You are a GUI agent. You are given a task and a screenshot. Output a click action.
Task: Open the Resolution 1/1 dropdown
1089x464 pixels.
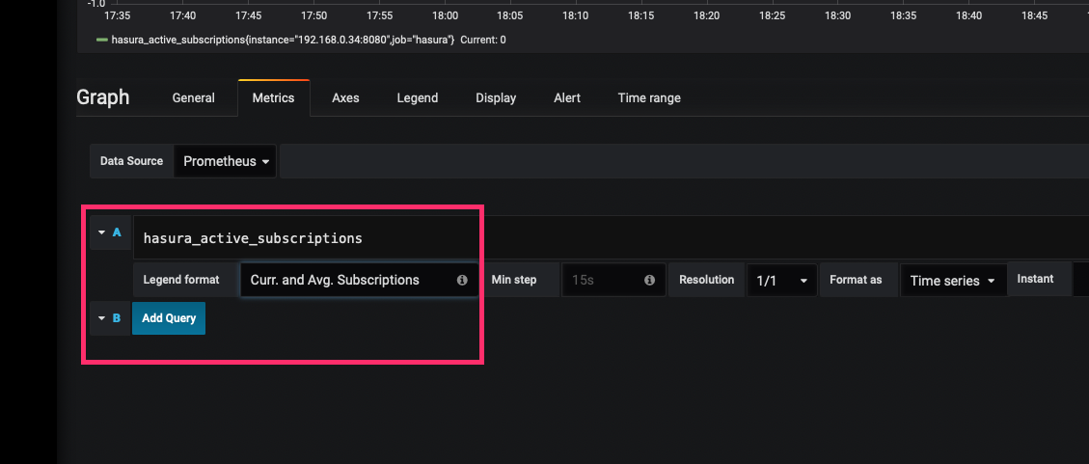point(782,280)
